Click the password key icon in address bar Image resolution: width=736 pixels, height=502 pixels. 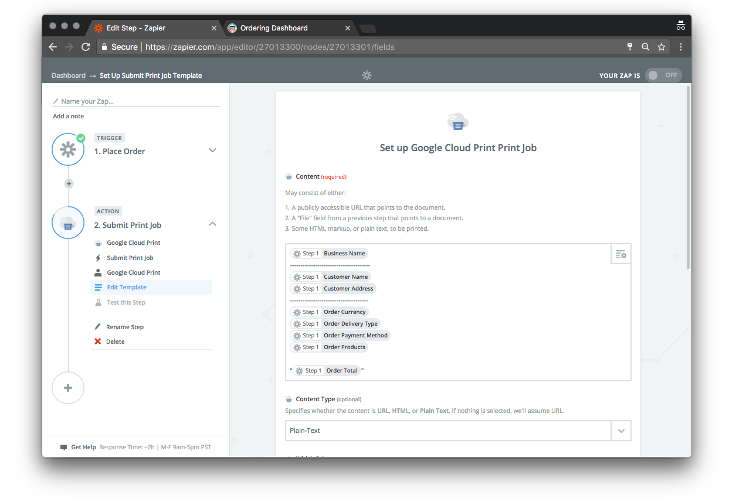tap(630, 47)
